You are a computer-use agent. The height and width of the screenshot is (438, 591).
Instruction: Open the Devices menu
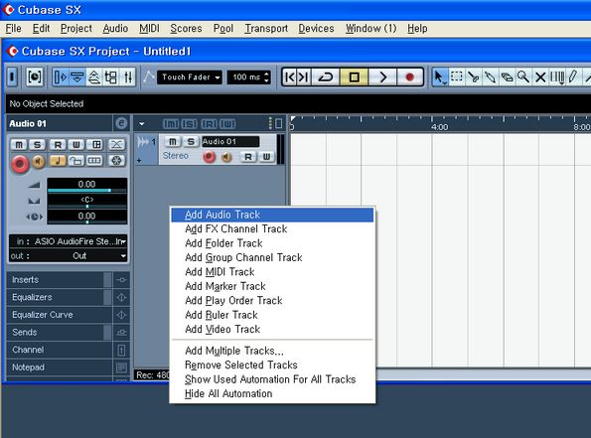pos(316,28)
